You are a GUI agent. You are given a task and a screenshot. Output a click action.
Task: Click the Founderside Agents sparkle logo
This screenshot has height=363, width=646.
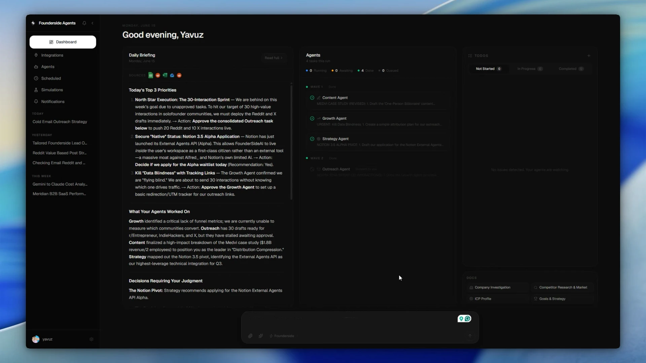[x=33, y=23]
